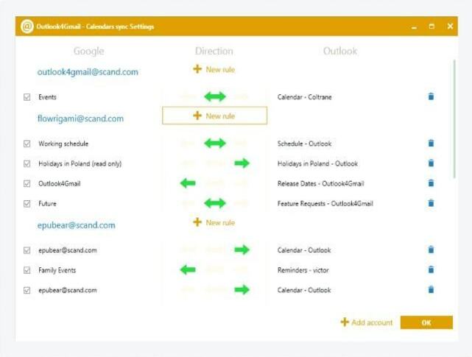This screenshot has height=357, width=472.
Task: Click the Outlook4Gmail app logo icon
Action: [x=27, y=26]
